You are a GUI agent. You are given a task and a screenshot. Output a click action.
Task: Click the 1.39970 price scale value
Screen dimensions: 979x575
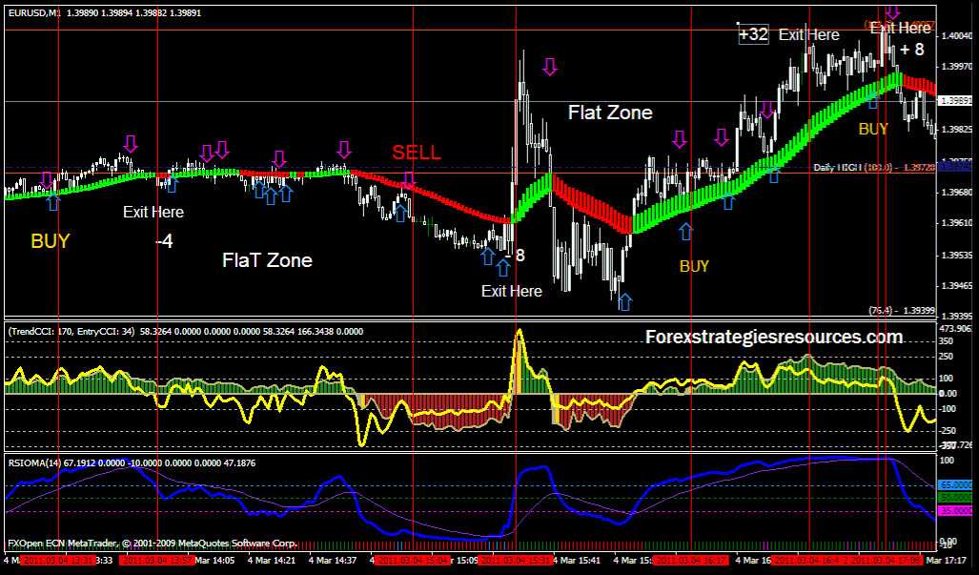click(x=959, y=66)
